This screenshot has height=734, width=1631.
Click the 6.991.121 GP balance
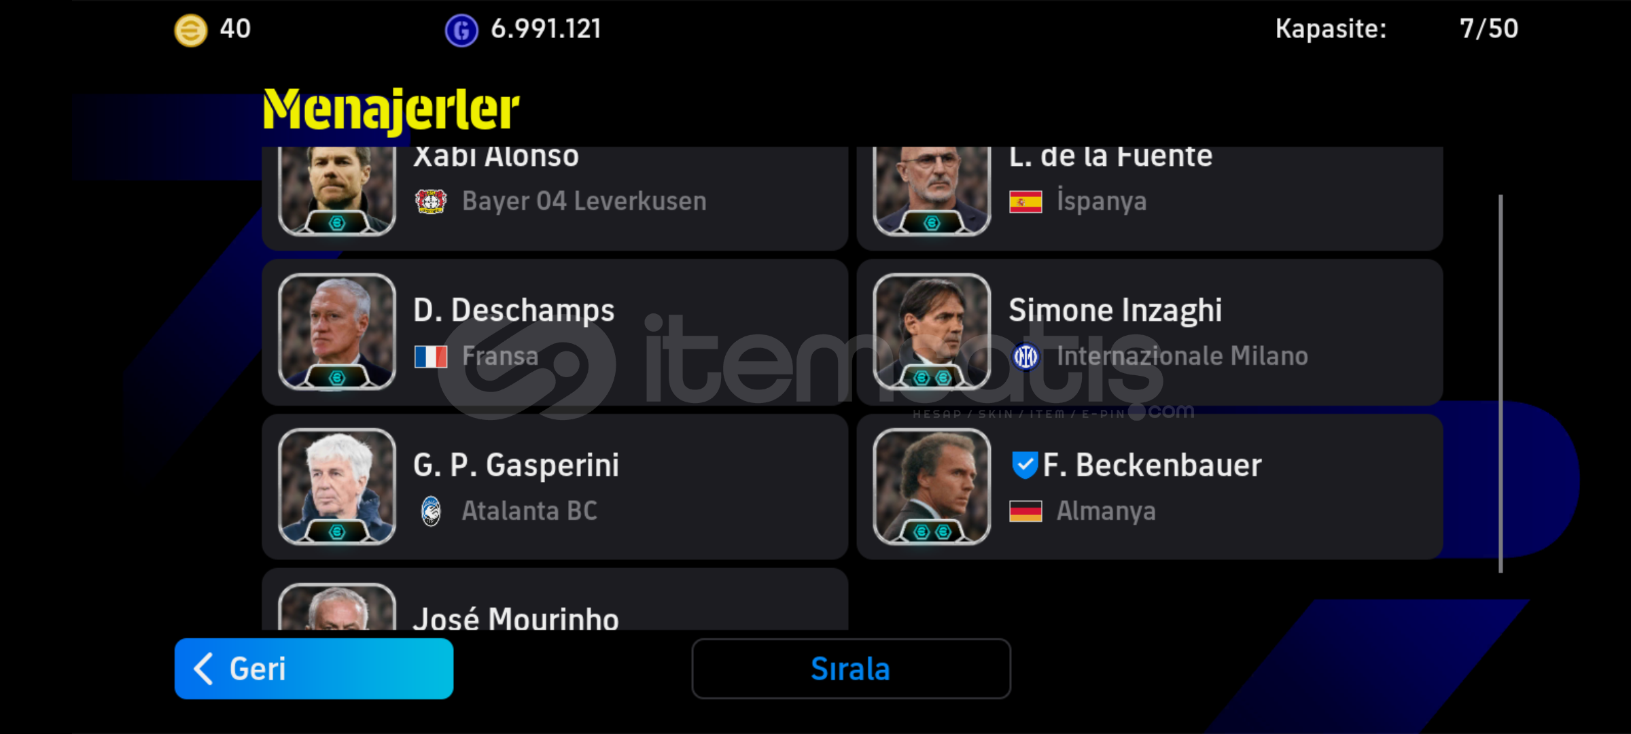coord(546,29)
